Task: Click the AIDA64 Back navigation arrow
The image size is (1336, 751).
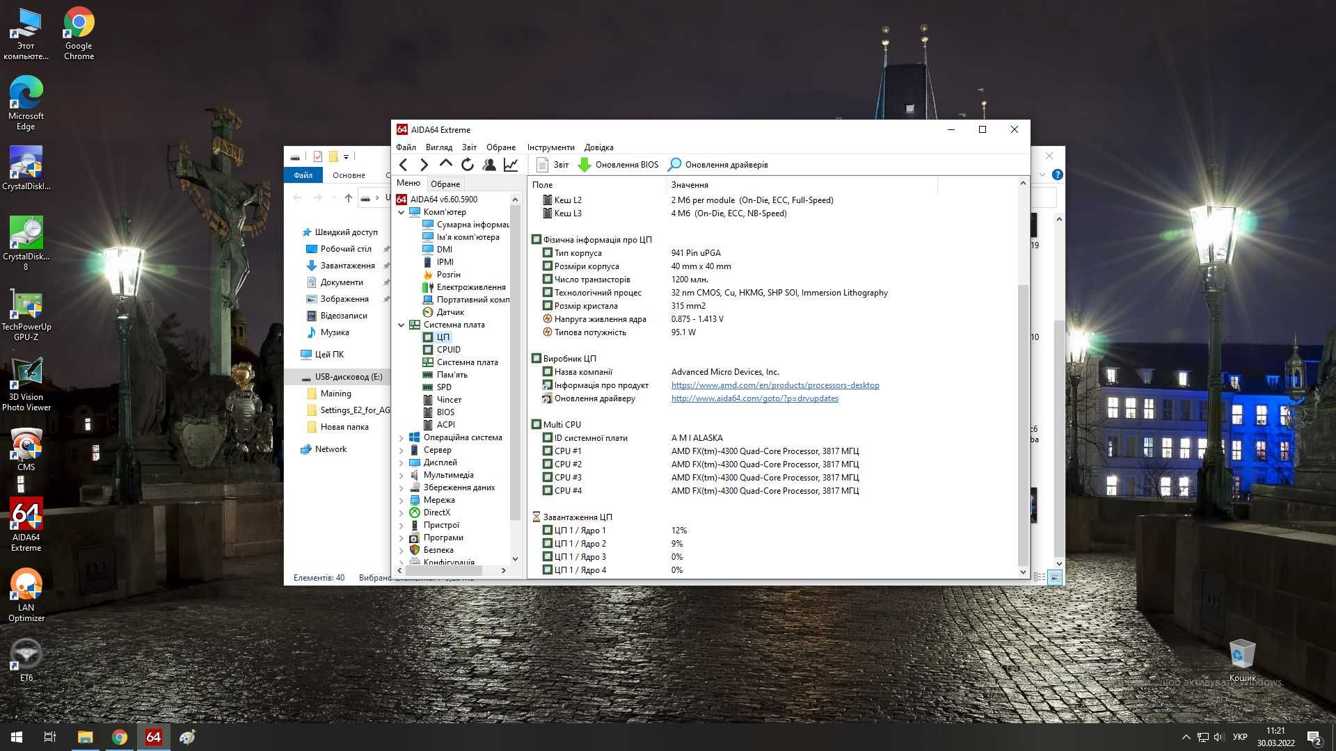Action: 404,165
